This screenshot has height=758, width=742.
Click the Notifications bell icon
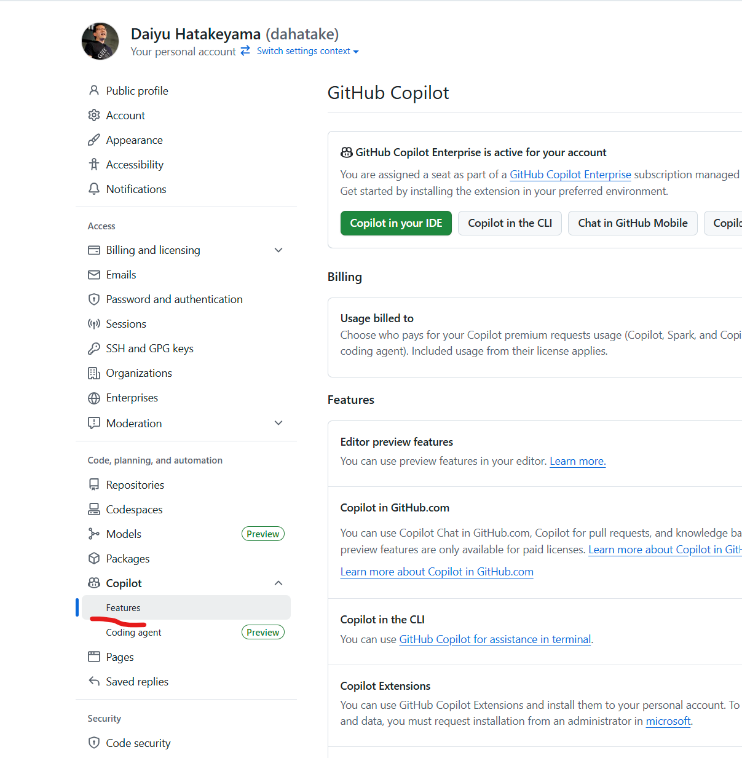[94, 189]
